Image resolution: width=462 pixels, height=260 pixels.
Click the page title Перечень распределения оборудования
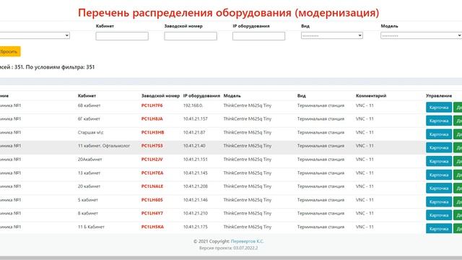point(228,13)
